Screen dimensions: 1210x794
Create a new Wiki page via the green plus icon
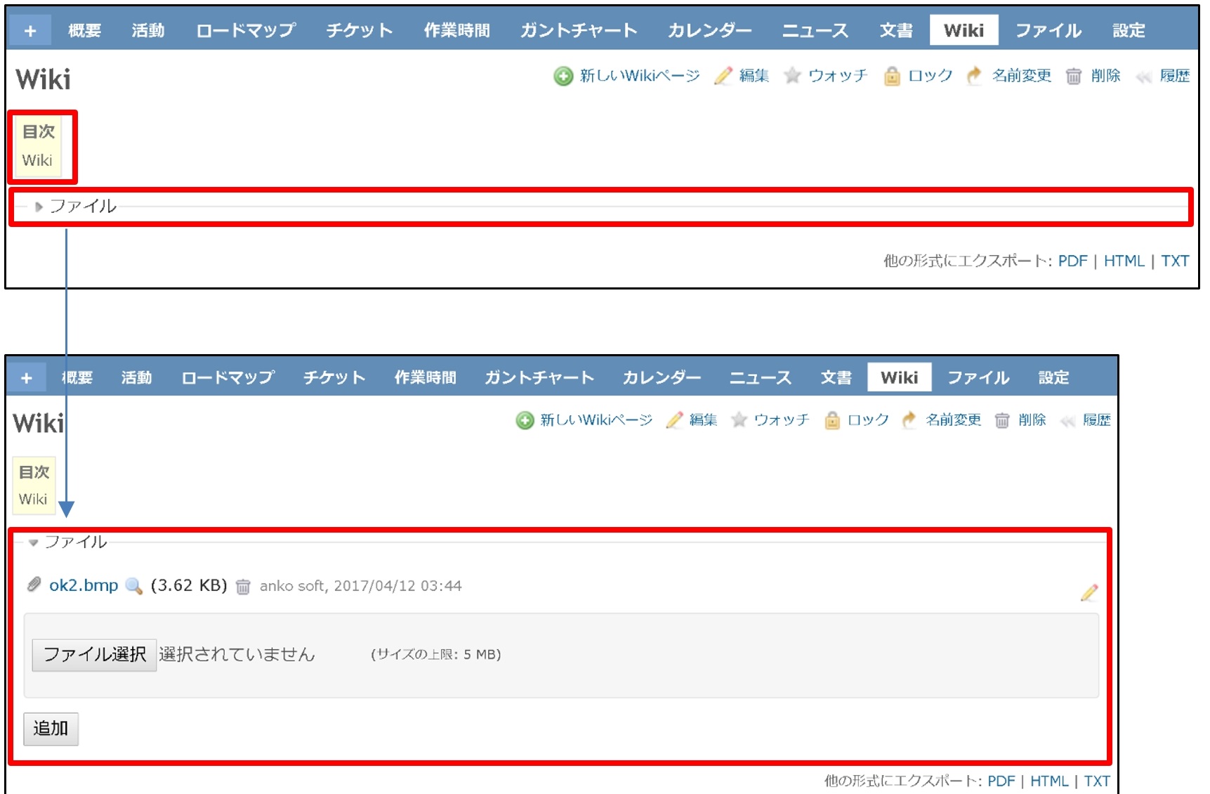tap(563, 76)
